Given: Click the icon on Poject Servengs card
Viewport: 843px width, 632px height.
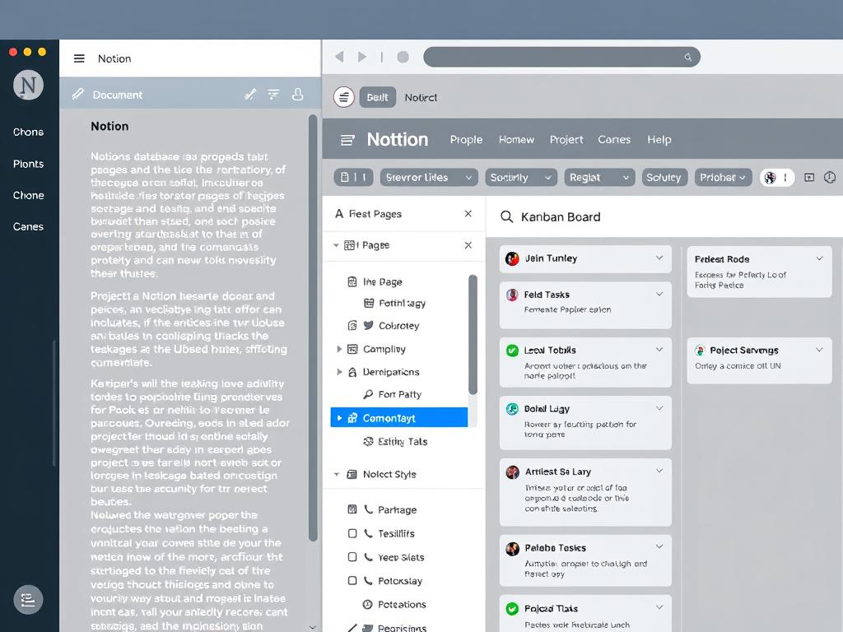Looking at the screenshot, I should pos(700,351).
